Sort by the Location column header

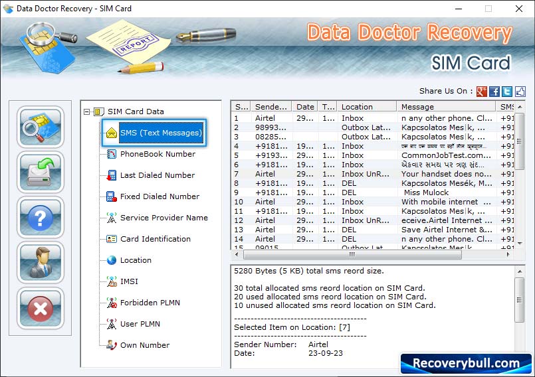pyautogui.click(x=367, y=107)
